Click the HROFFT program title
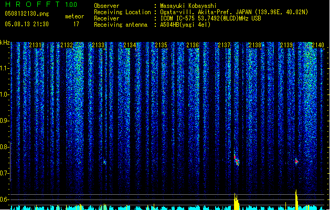The width and height of the screenshot is (330, 210). click(x=33, y=4)
